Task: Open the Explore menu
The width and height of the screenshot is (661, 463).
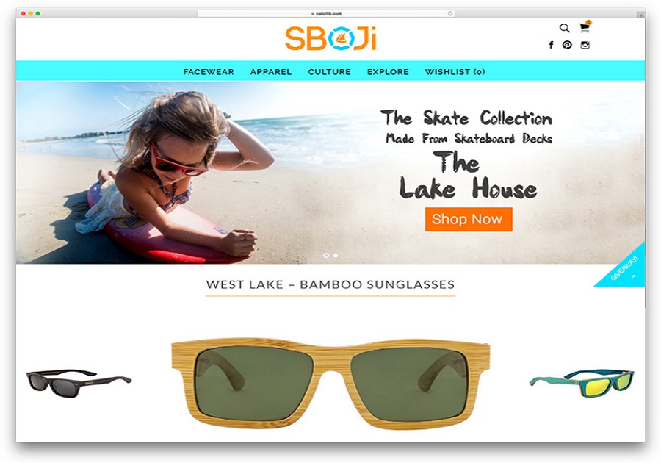Action: click(388, 72)
